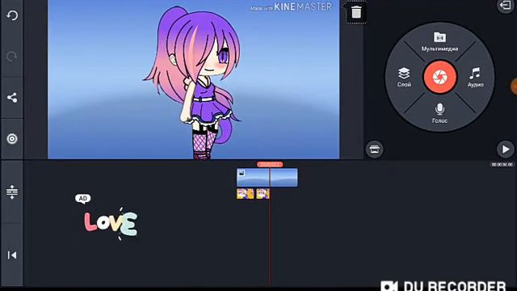
Task: Jump to the start of the timeline
Action: (12, 255)
